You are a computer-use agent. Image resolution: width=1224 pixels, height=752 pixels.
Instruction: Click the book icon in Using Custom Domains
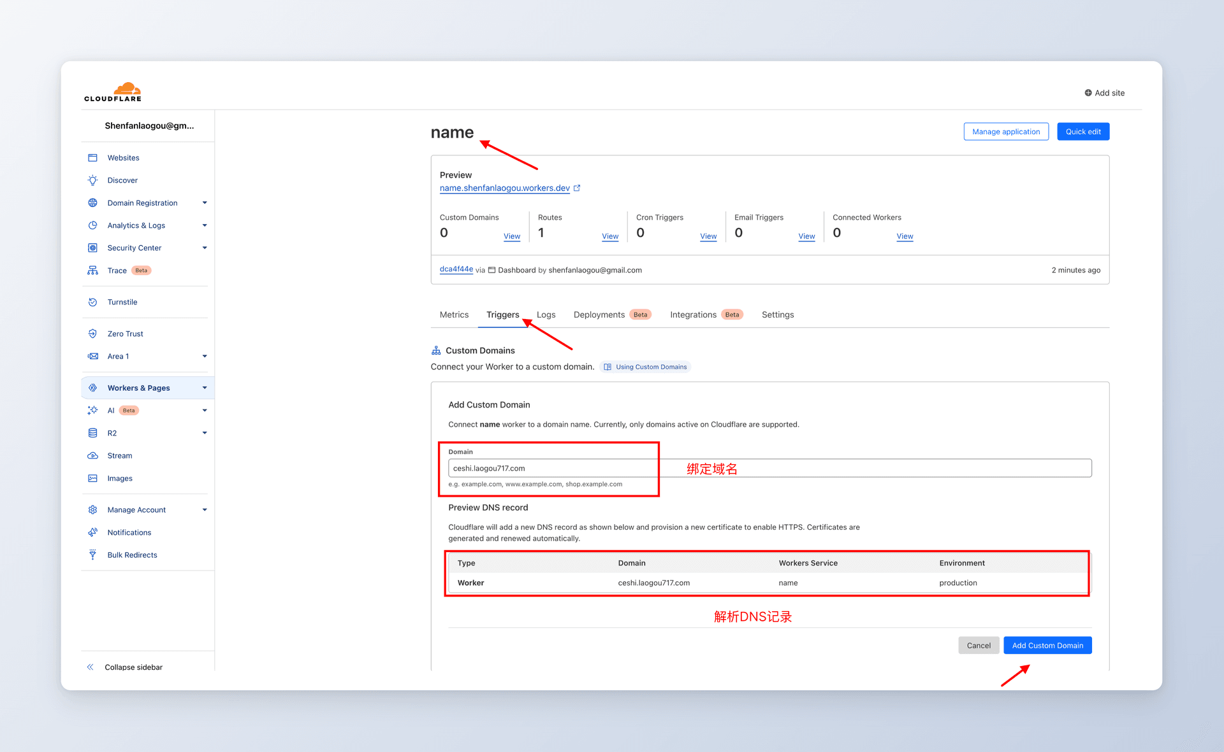point(608,367)
